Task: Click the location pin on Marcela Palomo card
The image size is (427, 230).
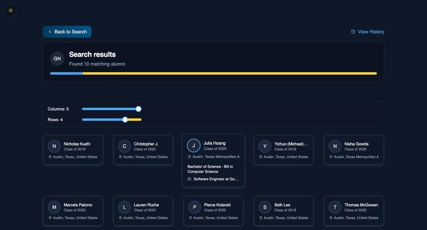Action: point(50,218)
